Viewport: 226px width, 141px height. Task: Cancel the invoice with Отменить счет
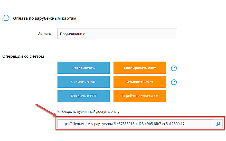[x=140, y=82]
